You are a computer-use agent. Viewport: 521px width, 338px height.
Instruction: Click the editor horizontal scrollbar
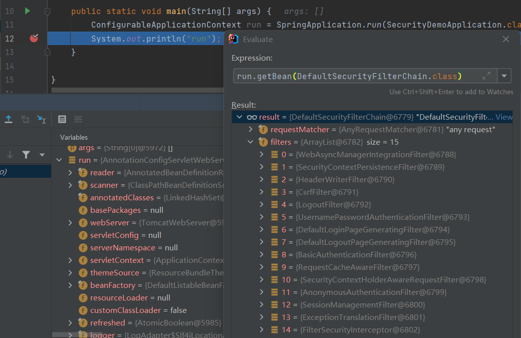(x=137, y=90)
